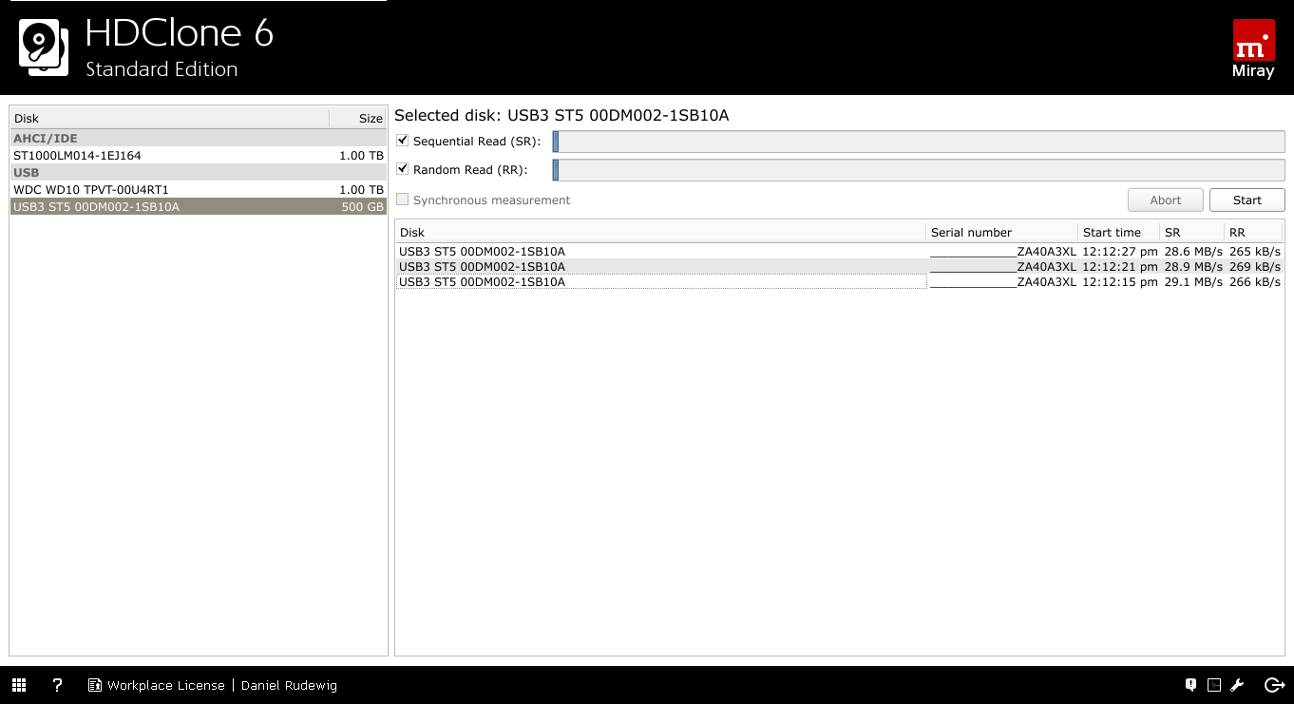Sort results by SR column header
1294x704 pixels.
point(1171,232)
